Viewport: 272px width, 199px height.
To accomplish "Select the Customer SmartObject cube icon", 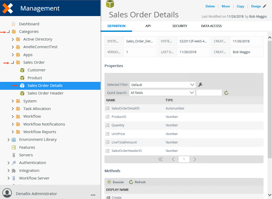I will [x=22, y=70].
